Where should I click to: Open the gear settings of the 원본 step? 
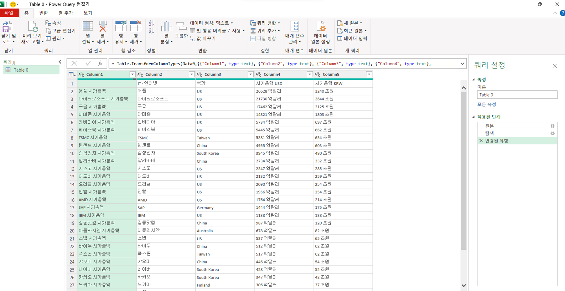pyautogui.click(x=552, y=126)
